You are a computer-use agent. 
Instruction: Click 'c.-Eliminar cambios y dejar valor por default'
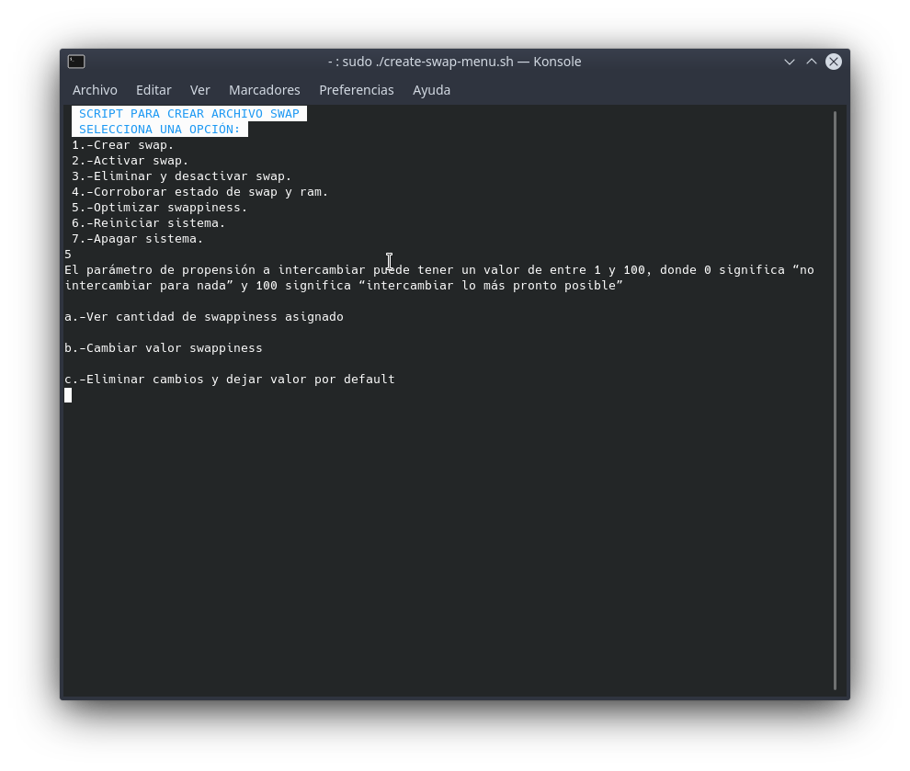coord(229,380)
